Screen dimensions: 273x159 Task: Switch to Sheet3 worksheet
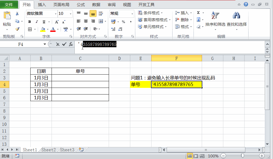(67, 150)
